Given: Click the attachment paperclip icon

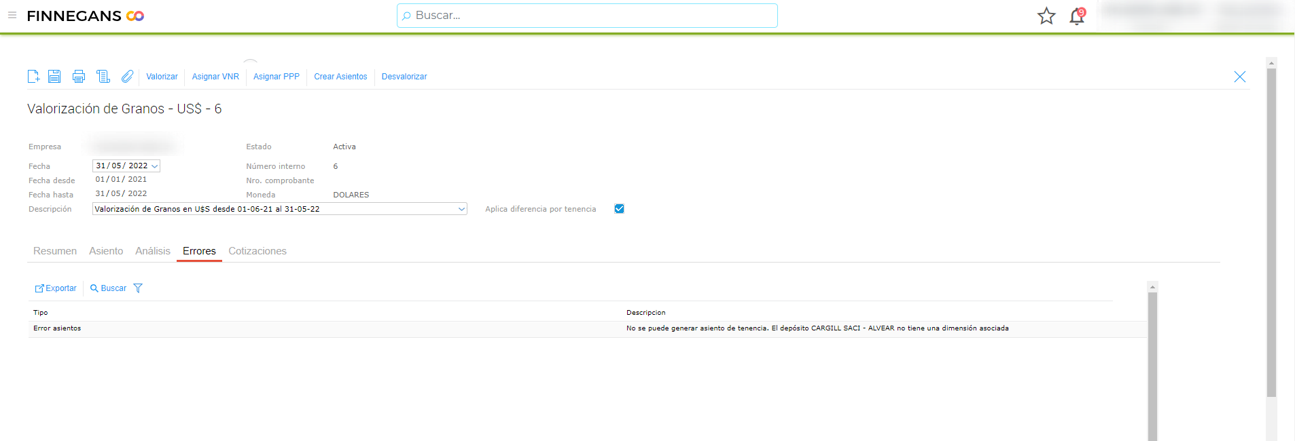Looking at the screenshot, I should [x=127, y=77].
